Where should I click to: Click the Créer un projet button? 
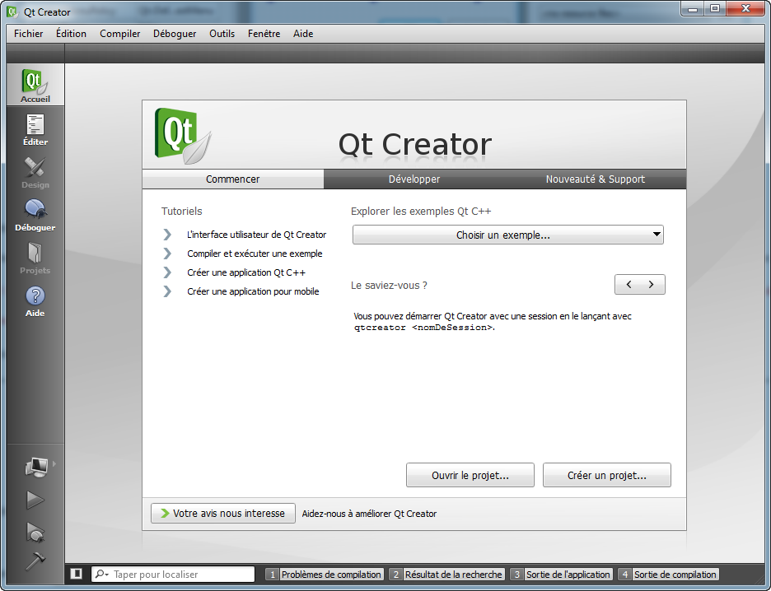606,475
